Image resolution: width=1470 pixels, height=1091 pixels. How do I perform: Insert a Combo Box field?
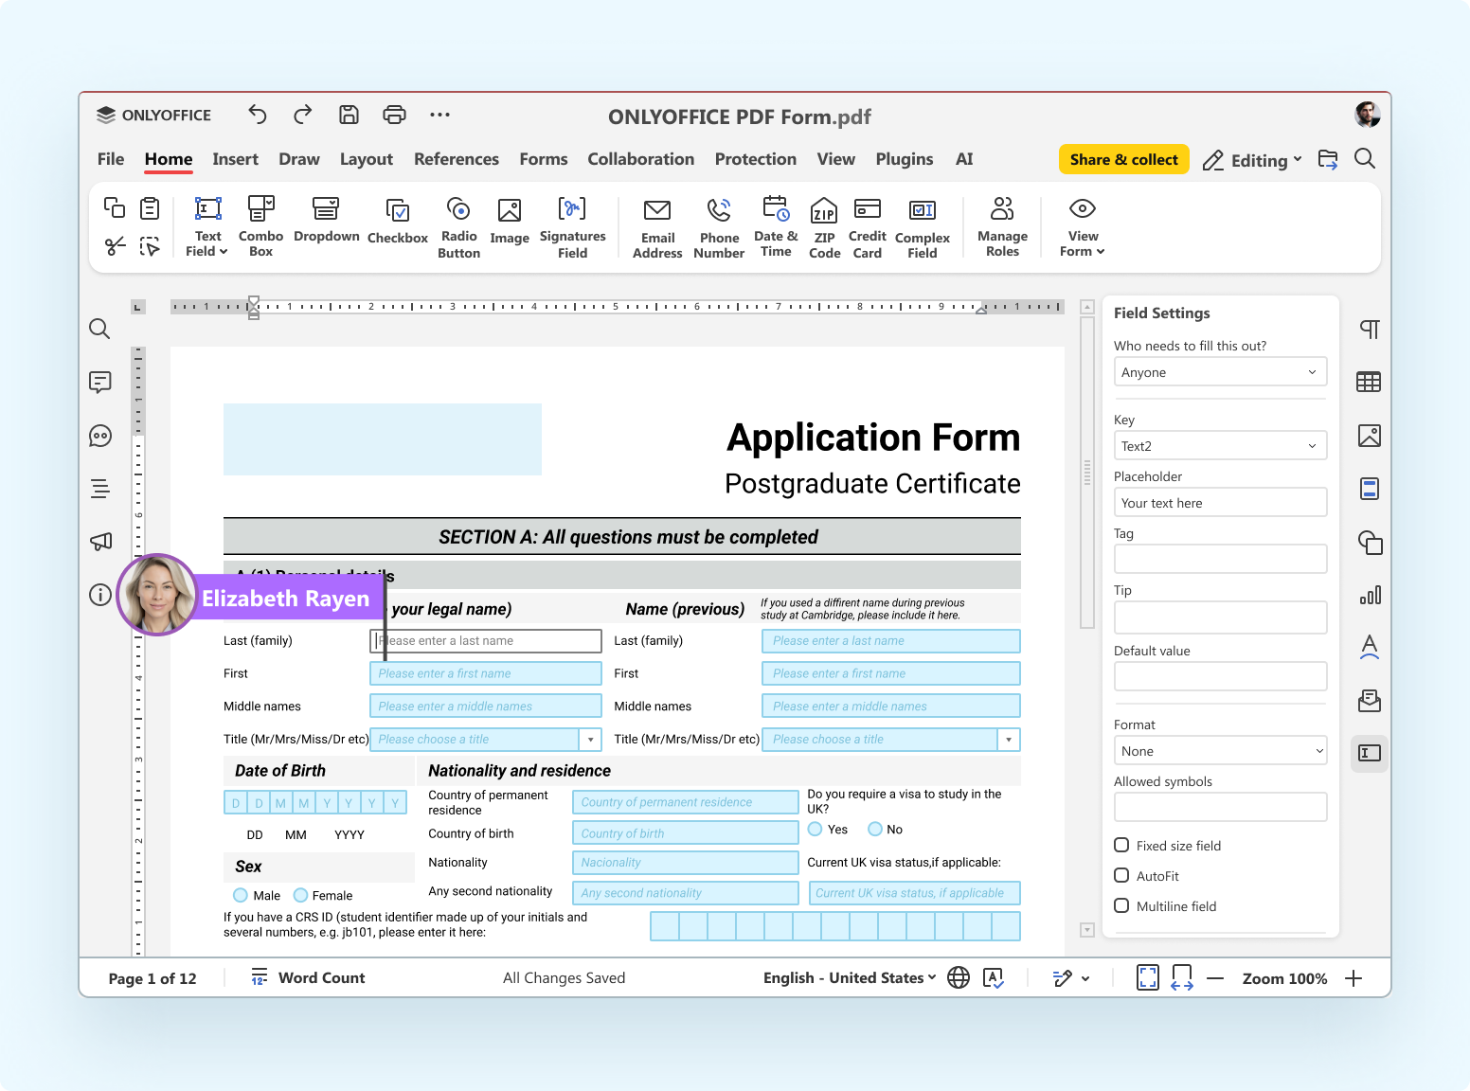click(x=260, y=226)
